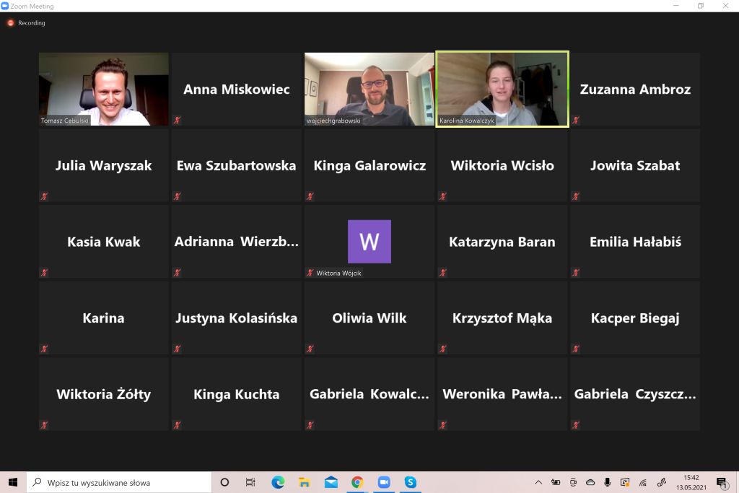739x493 pixels.
Task: Click the Recording indicator
Action: [x=27, y=23]
